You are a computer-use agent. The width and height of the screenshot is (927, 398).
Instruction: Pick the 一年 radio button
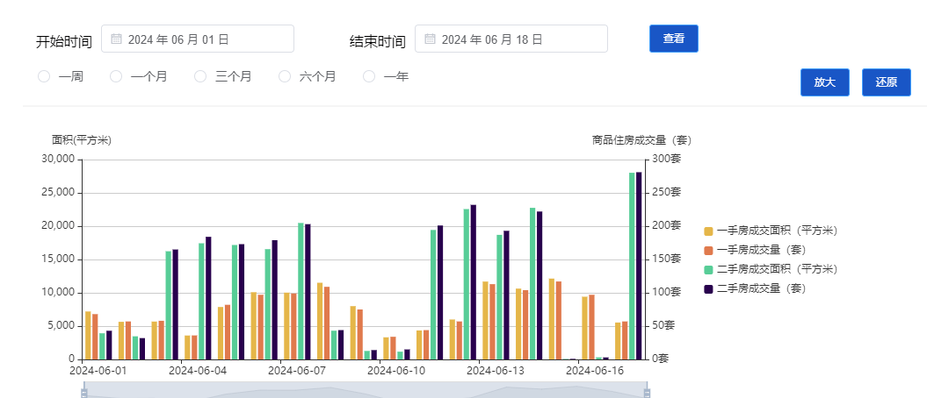coord(369,77)
